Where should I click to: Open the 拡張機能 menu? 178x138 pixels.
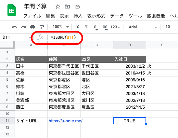156,16
